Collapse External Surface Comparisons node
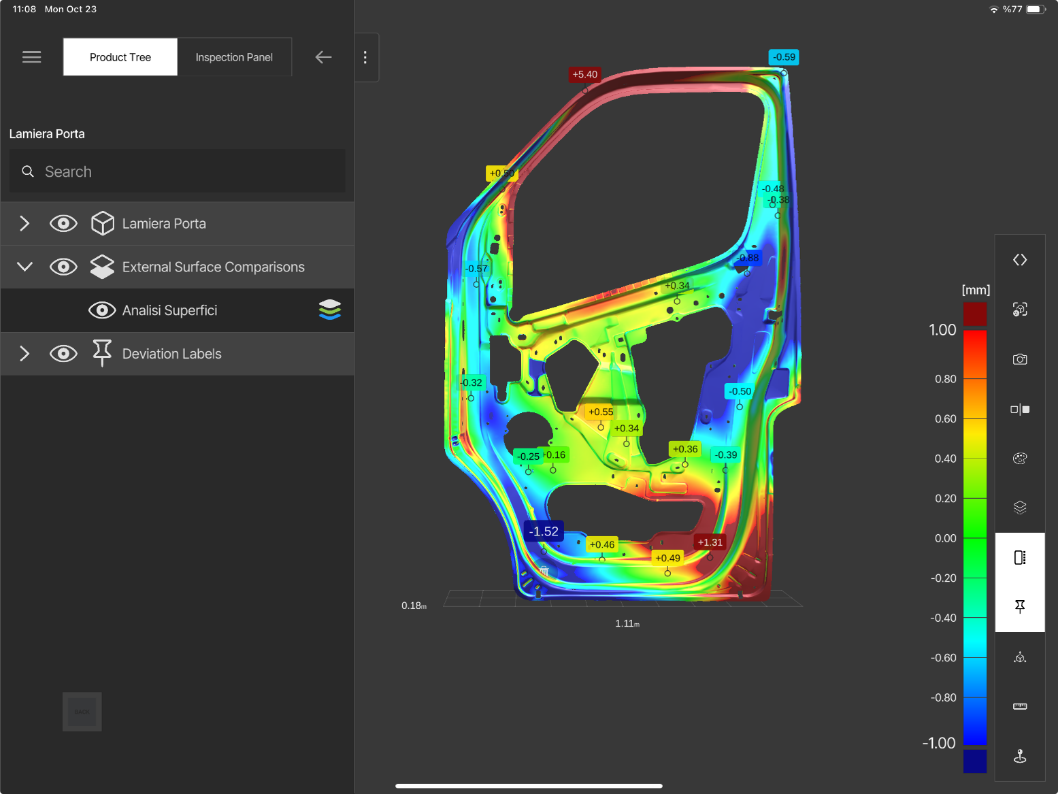The height and width of the screenshot is (794, 1058). [x=24, y=267]
